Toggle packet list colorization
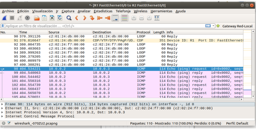 coord(125,18)
